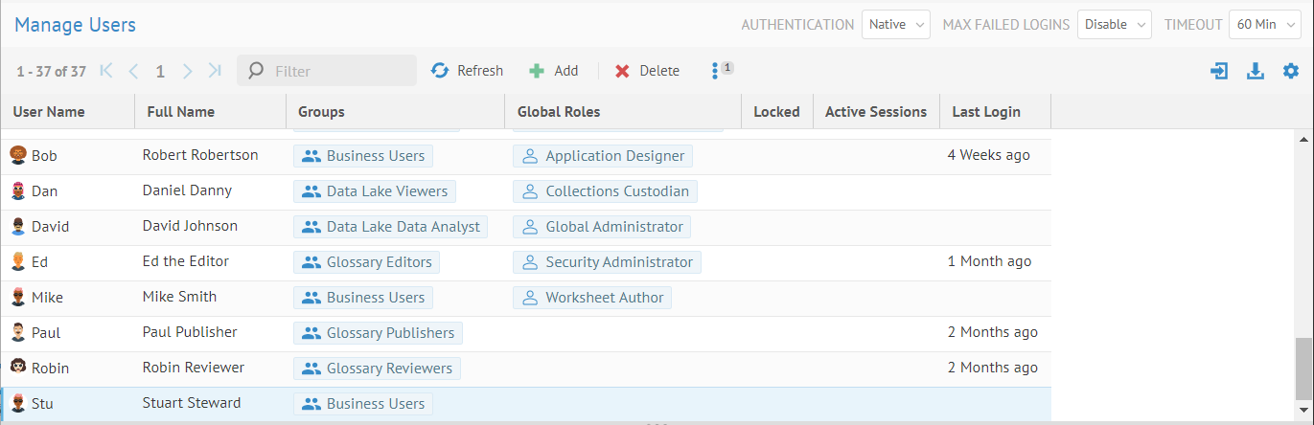Click the import users icon
The height and width of the screenshot is (425, 1314).
pos(1219,71)
